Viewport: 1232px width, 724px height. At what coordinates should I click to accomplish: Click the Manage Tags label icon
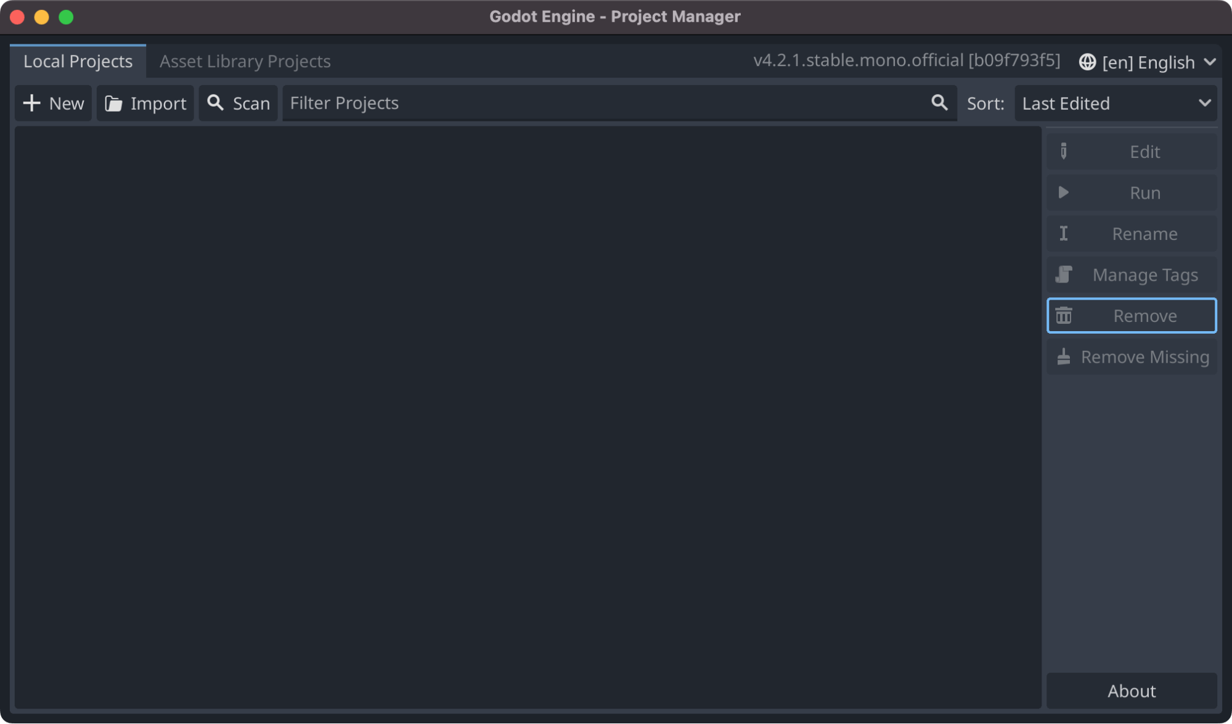[x=1063, y=274]
